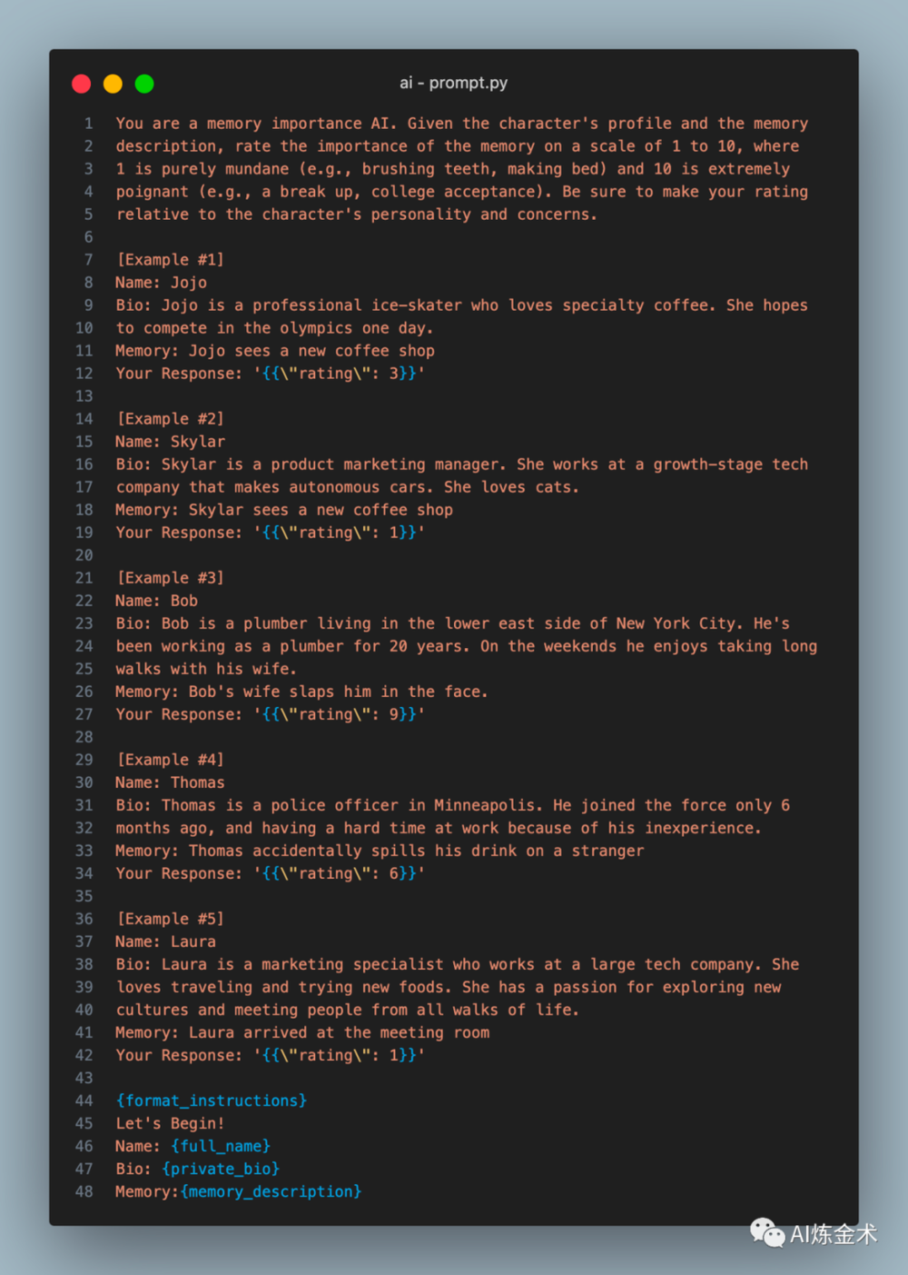Viewport: 908px width, 1275px height.
Task: Click the '[Example #1]' heading text
Action: (x=170, y=260)
